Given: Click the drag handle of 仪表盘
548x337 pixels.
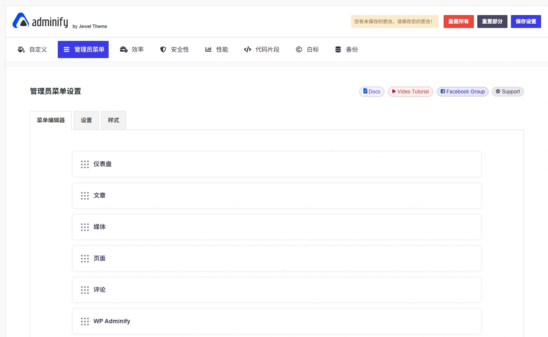Looking at the screenshot, I should coord(85,164).
